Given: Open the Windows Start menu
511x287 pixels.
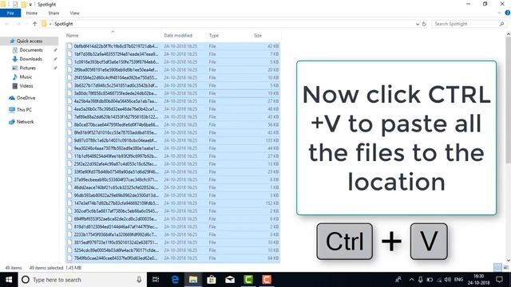Looking at the screenshot, I should [9, 280].
